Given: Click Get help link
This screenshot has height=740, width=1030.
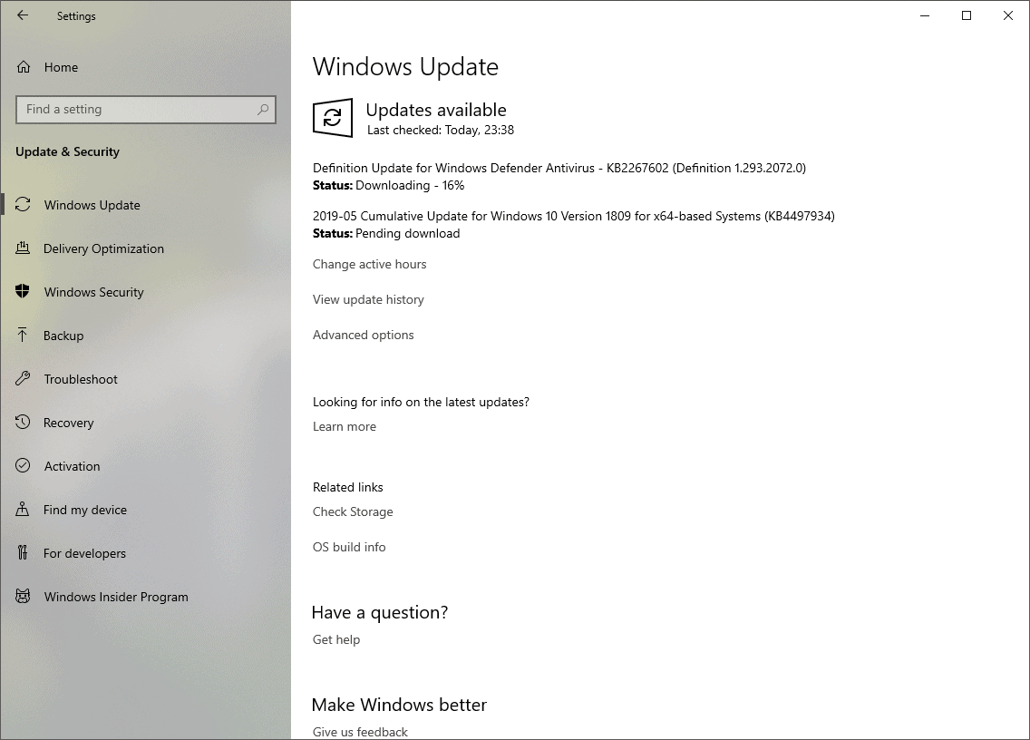Looking at the screenshot, I should (x=336, y=639).
